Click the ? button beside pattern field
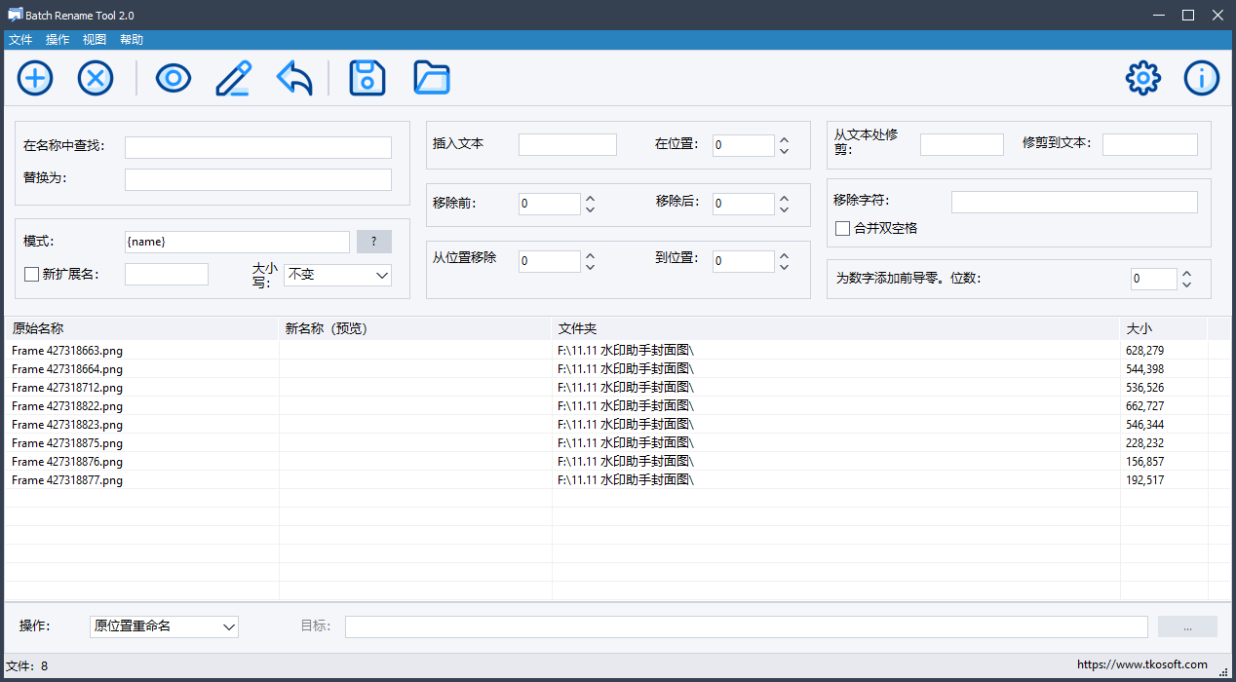Viewport: 1236px width, 682px height. coord(374,242)
